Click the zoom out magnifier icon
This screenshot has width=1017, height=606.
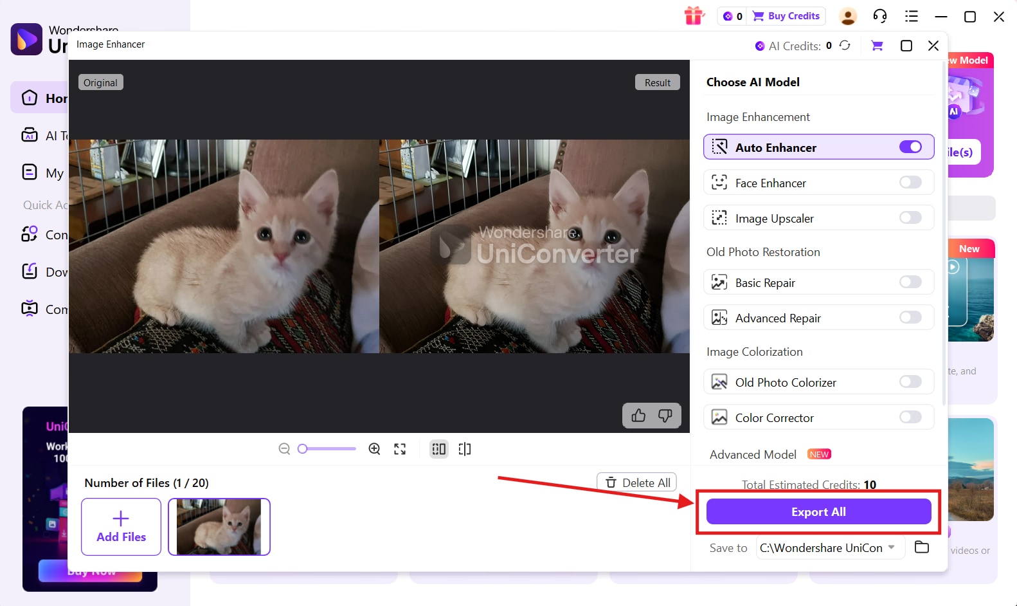284,449
